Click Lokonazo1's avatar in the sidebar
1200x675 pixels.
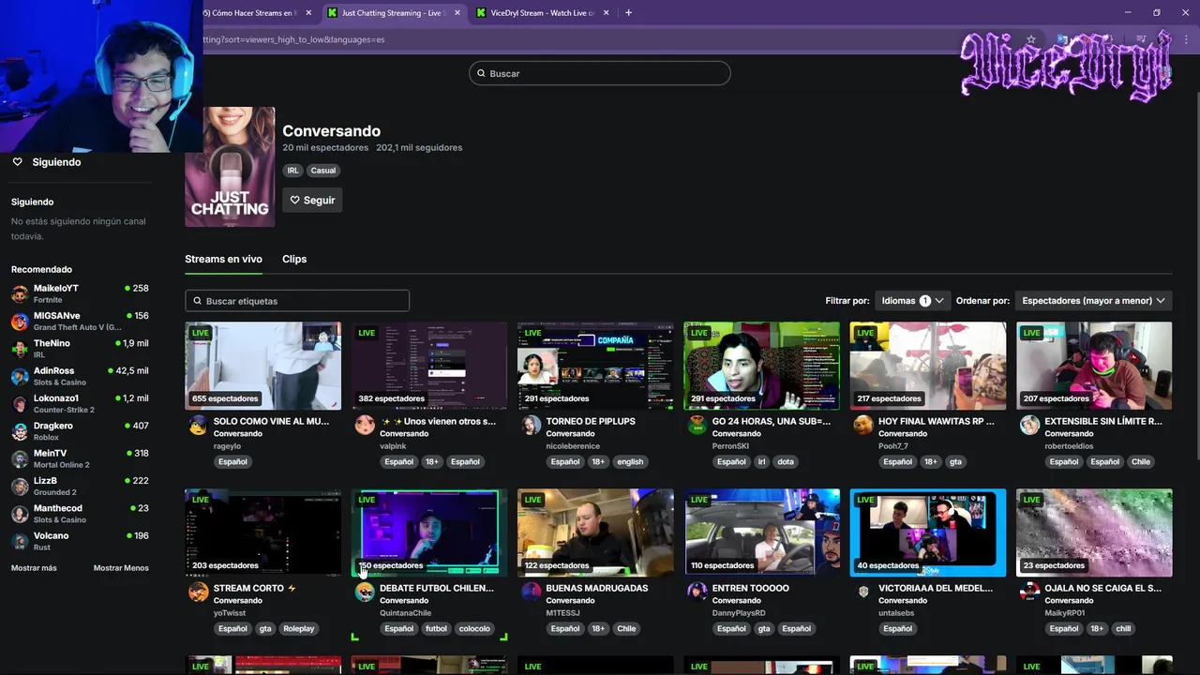click(20, 404)
